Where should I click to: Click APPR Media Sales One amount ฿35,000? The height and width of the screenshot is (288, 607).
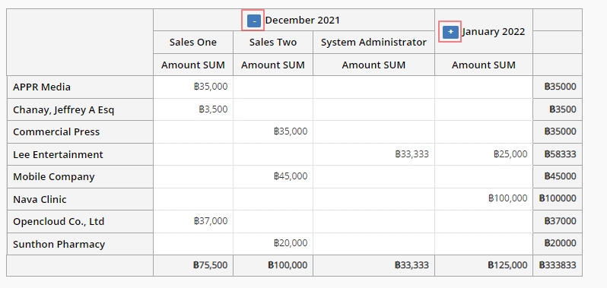192,87
